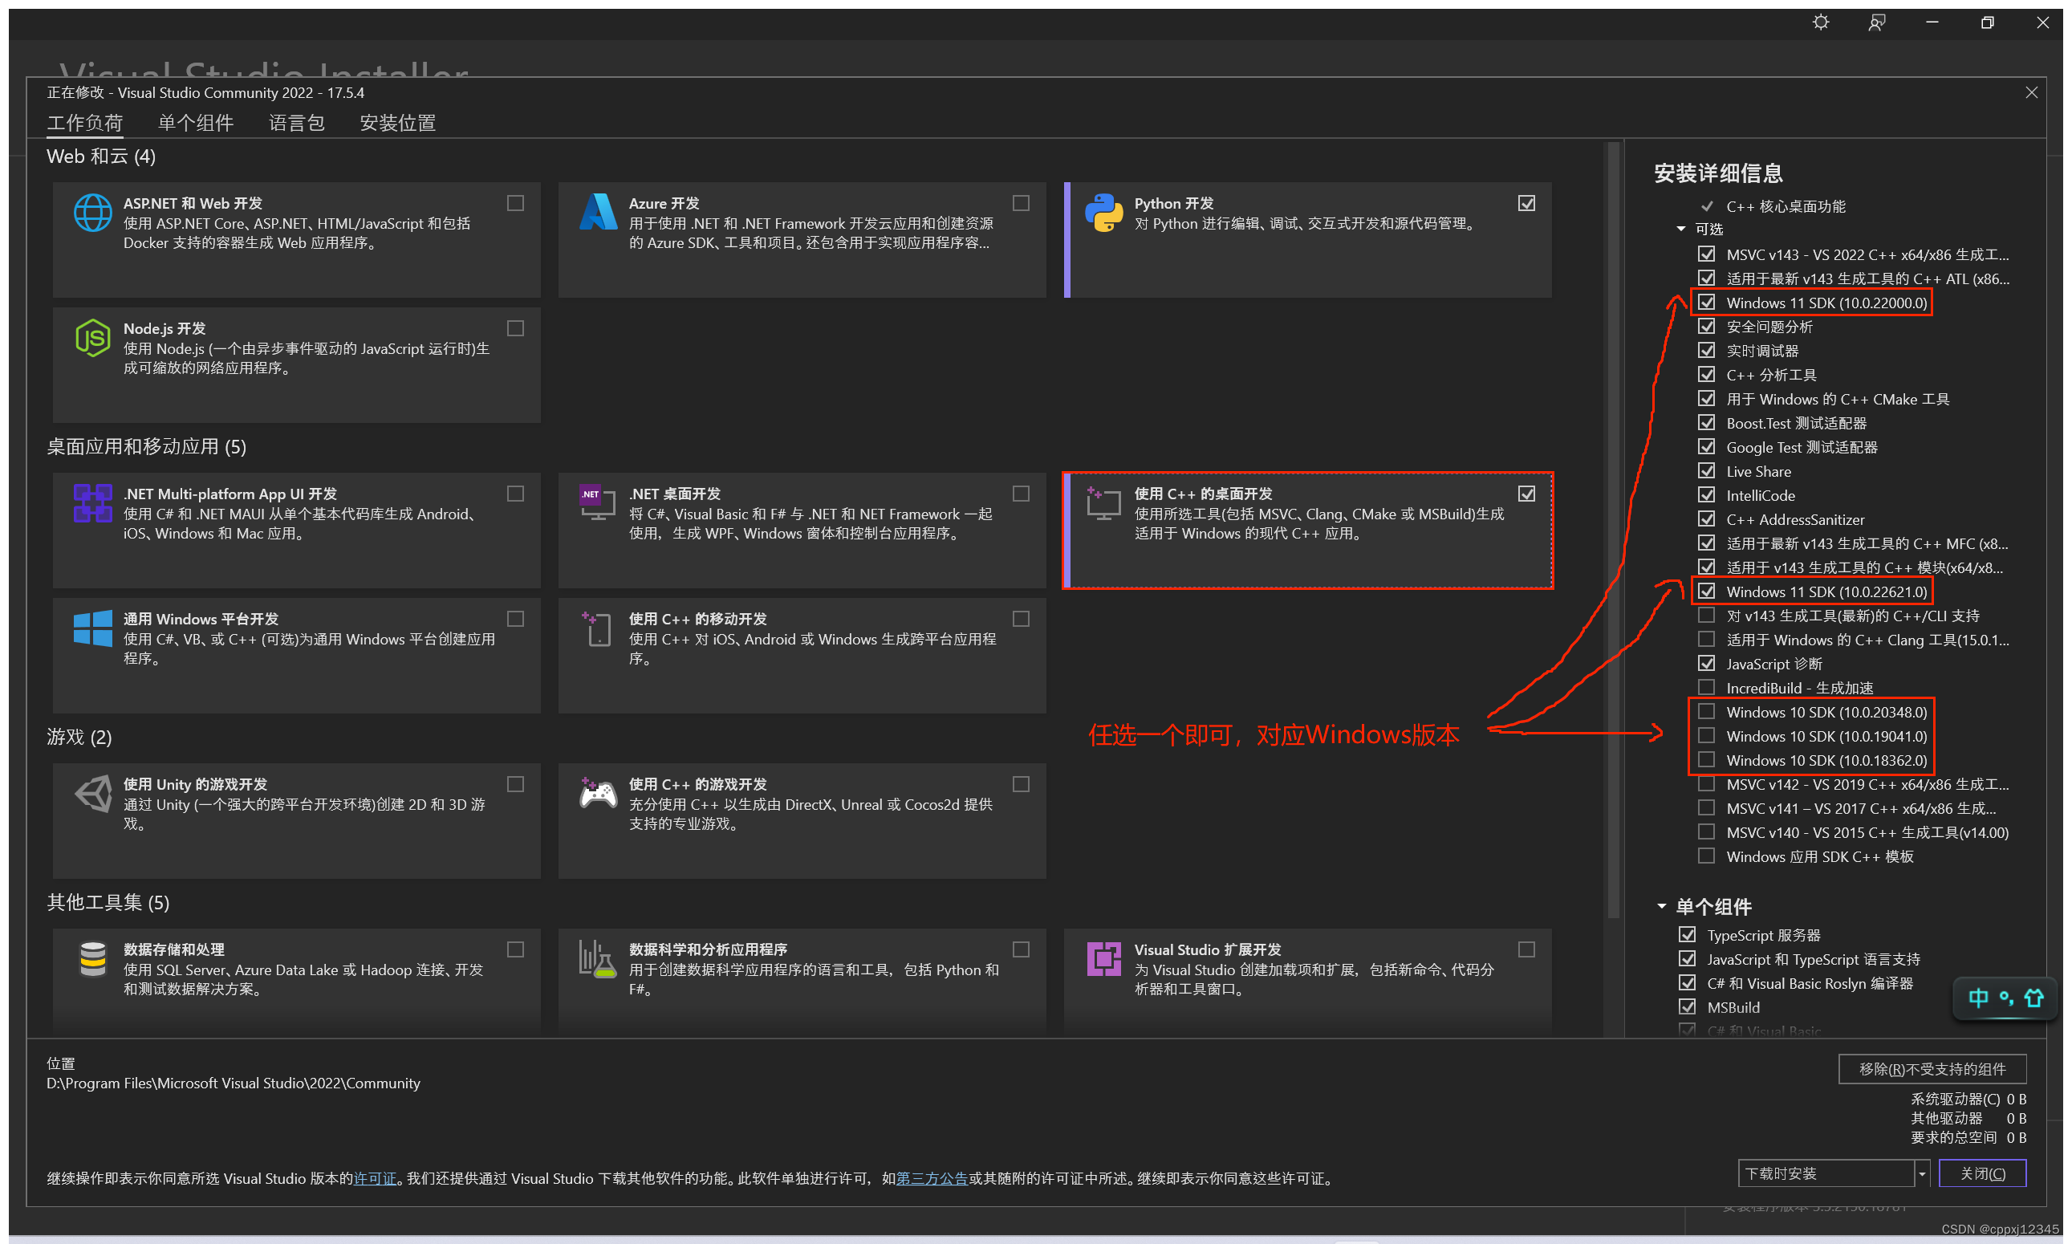The image size is (2072, 1244).
Task: Click the feedback icon in title bar
Action: pos(1877,22)
